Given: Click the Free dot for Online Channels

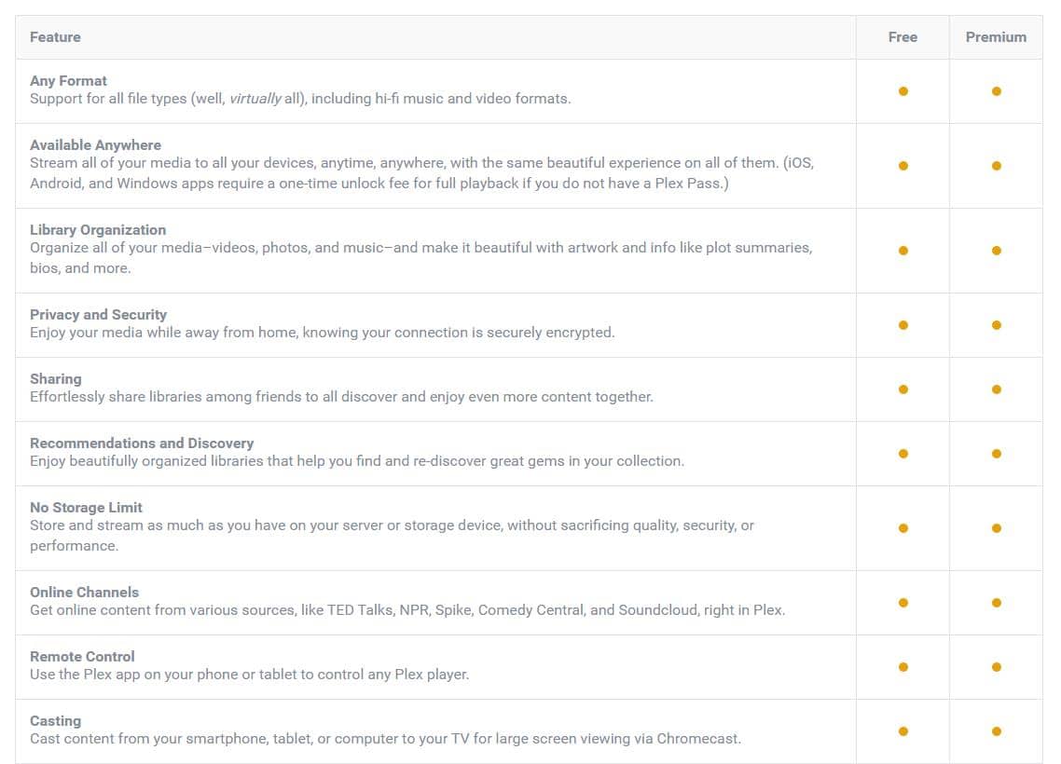Looking at the screenshot, I should tap(903, 603).
